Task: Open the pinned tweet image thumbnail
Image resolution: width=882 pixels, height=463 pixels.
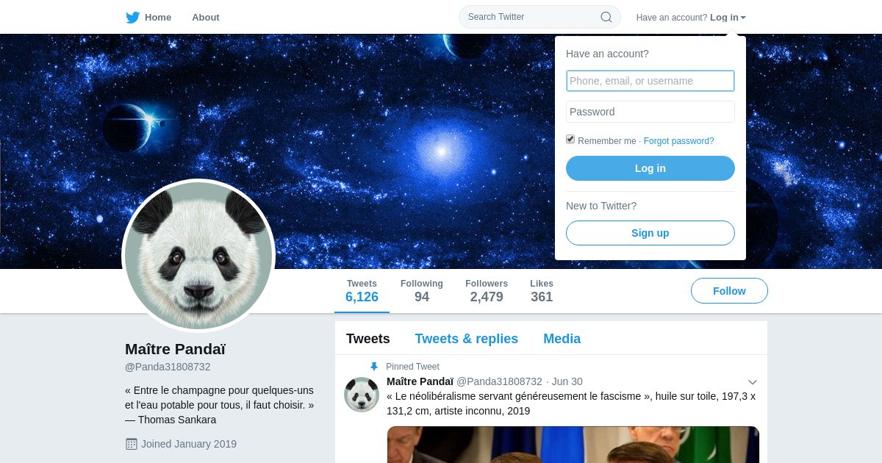Action: coord(573,445)
